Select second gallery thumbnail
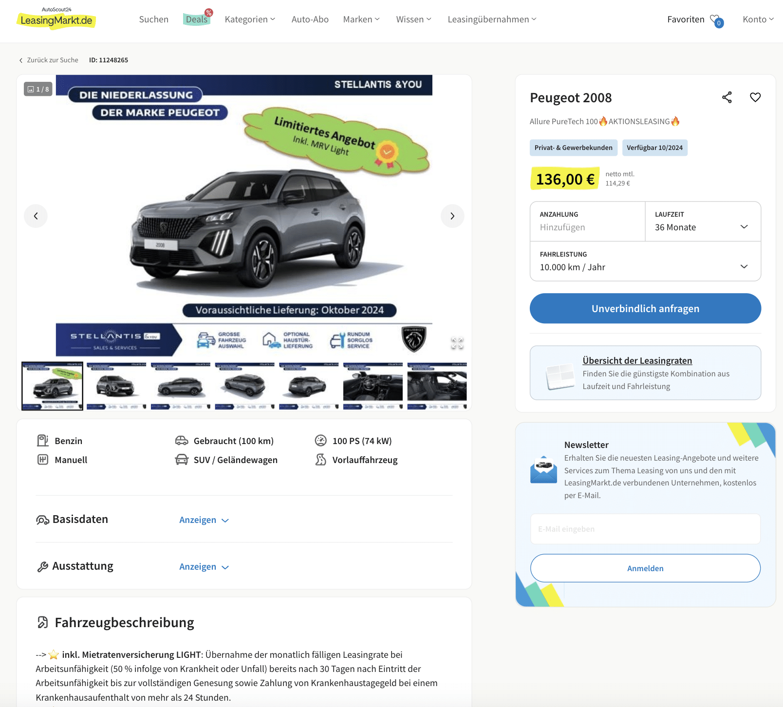783x707 pixels. [x=116, y=386]
